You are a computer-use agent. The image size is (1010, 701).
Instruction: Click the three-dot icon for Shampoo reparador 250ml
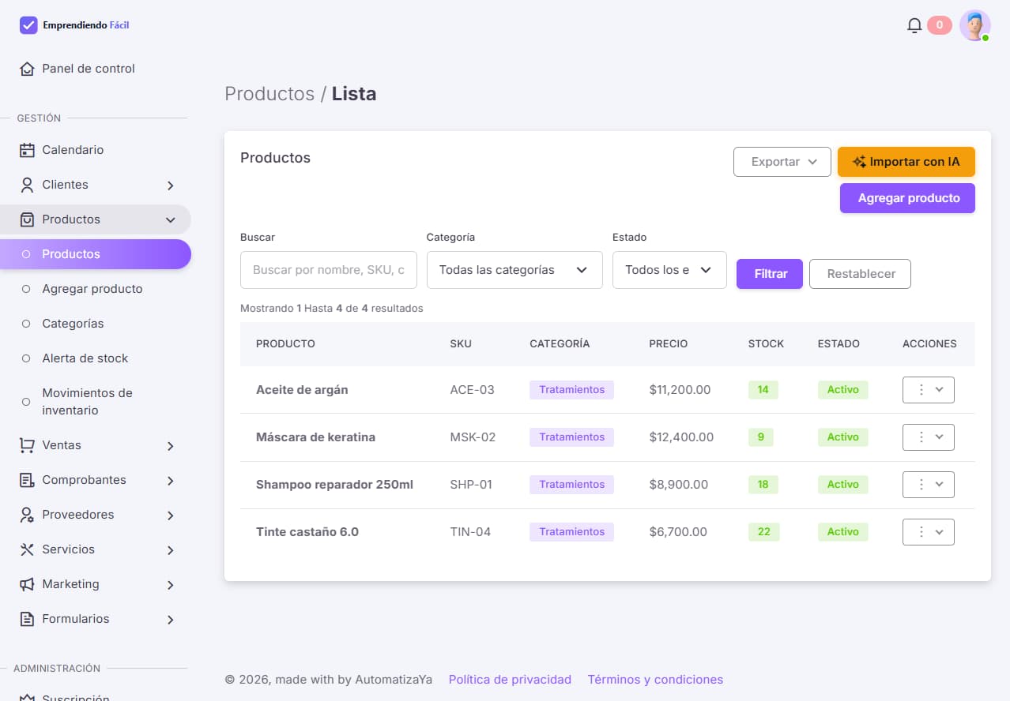click(x=921, y=485)
